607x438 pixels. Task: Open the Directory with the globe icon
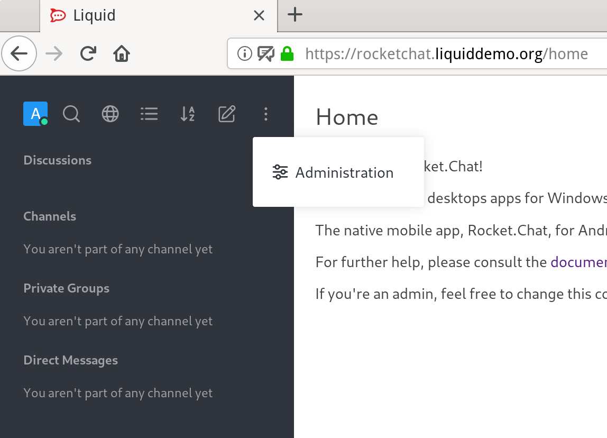pos(110,113)
